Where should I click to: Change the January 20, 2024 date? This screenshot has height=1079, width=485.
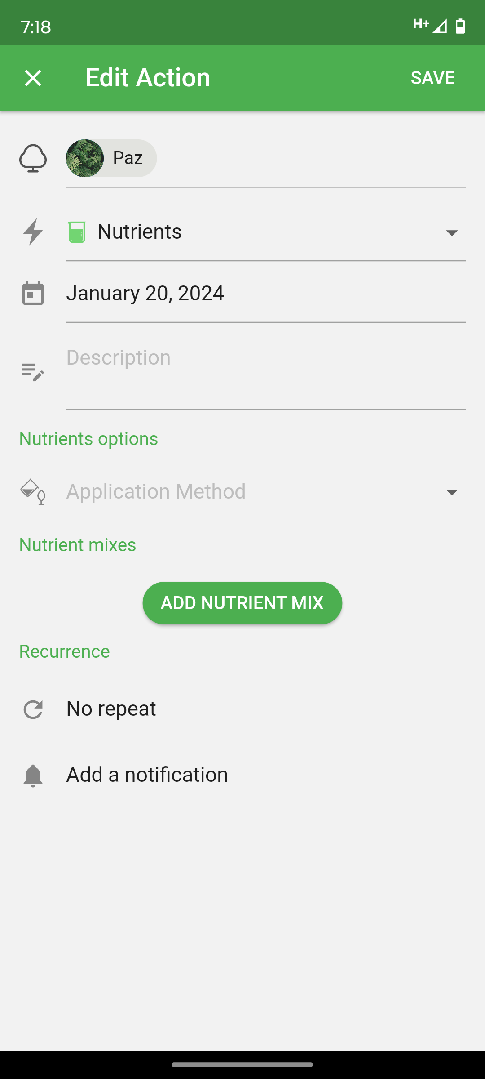tap(266, 293)
